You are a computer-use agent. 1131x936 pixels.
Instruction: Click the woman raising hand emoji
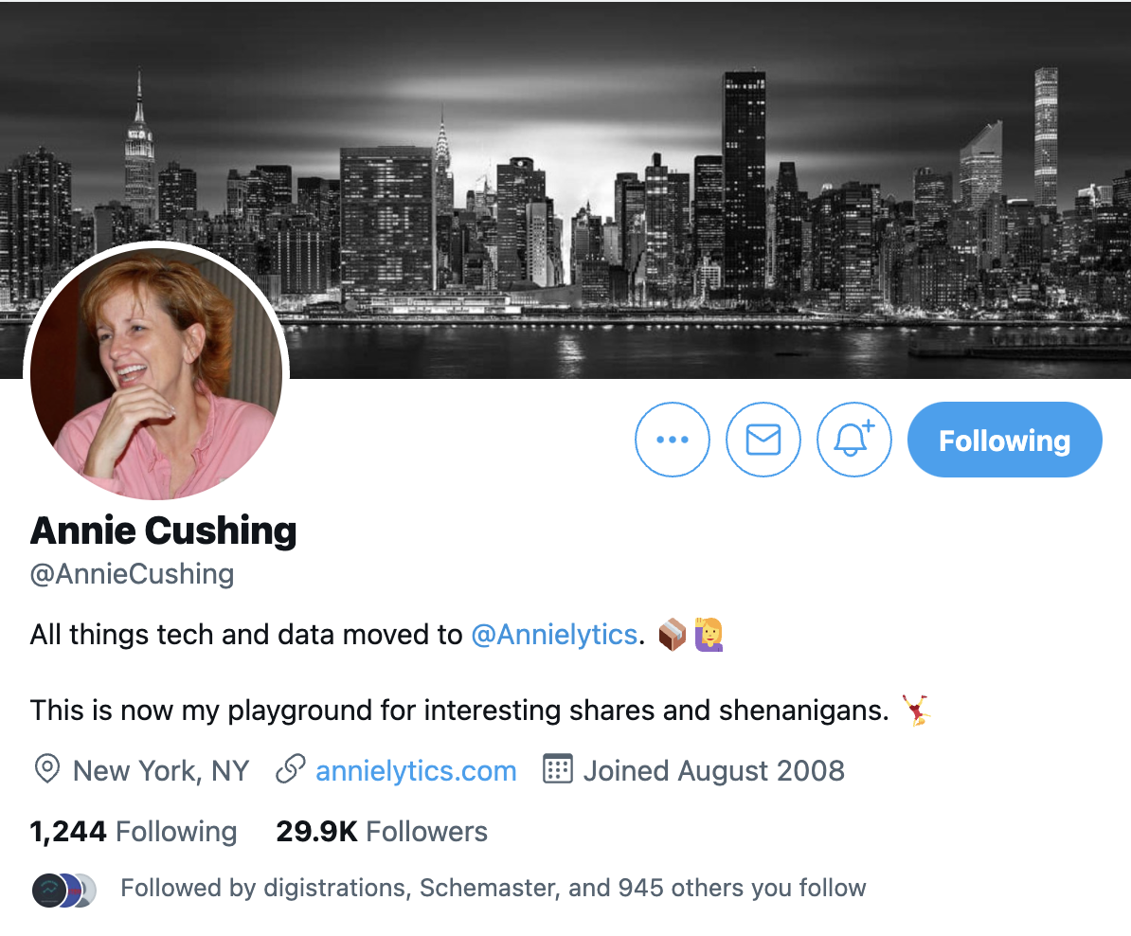coord(709,635)
